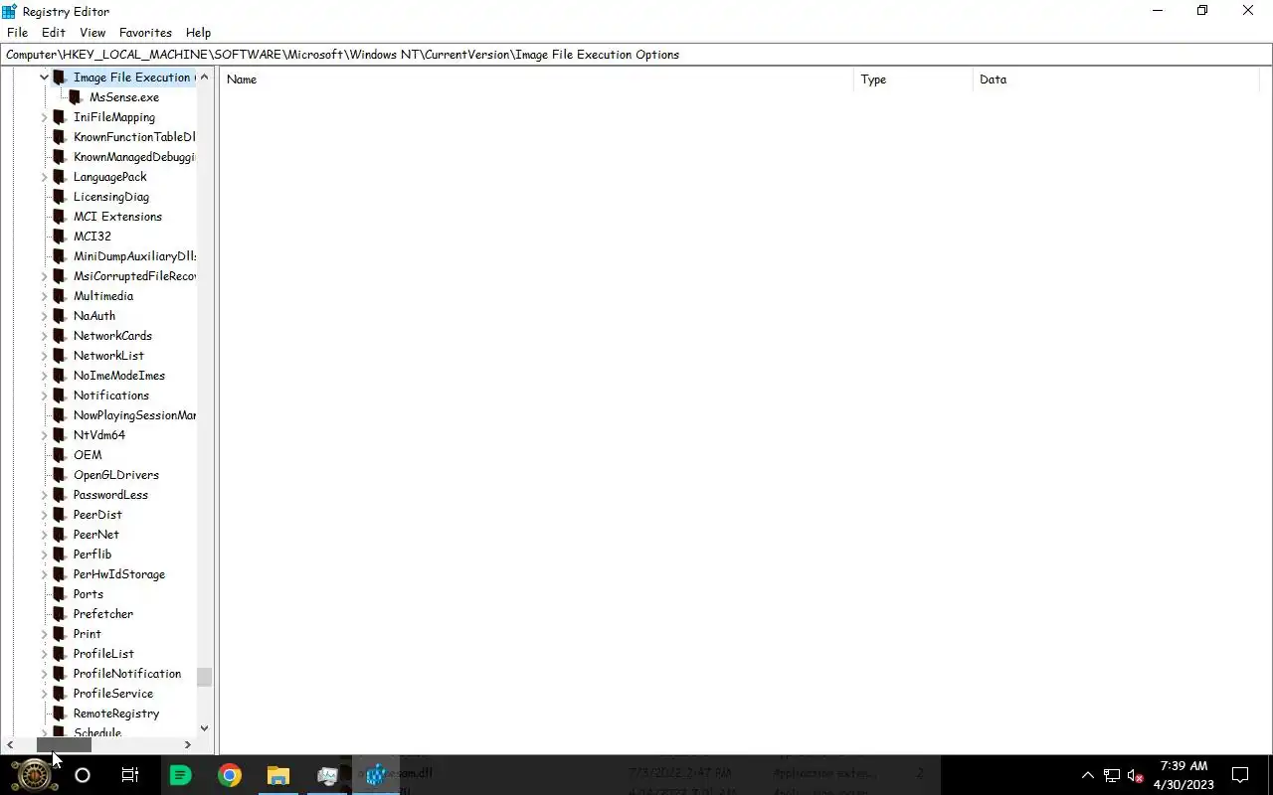Open the notification center icon
This screenshot has height=795, width=1273.
pos(1240,775)
